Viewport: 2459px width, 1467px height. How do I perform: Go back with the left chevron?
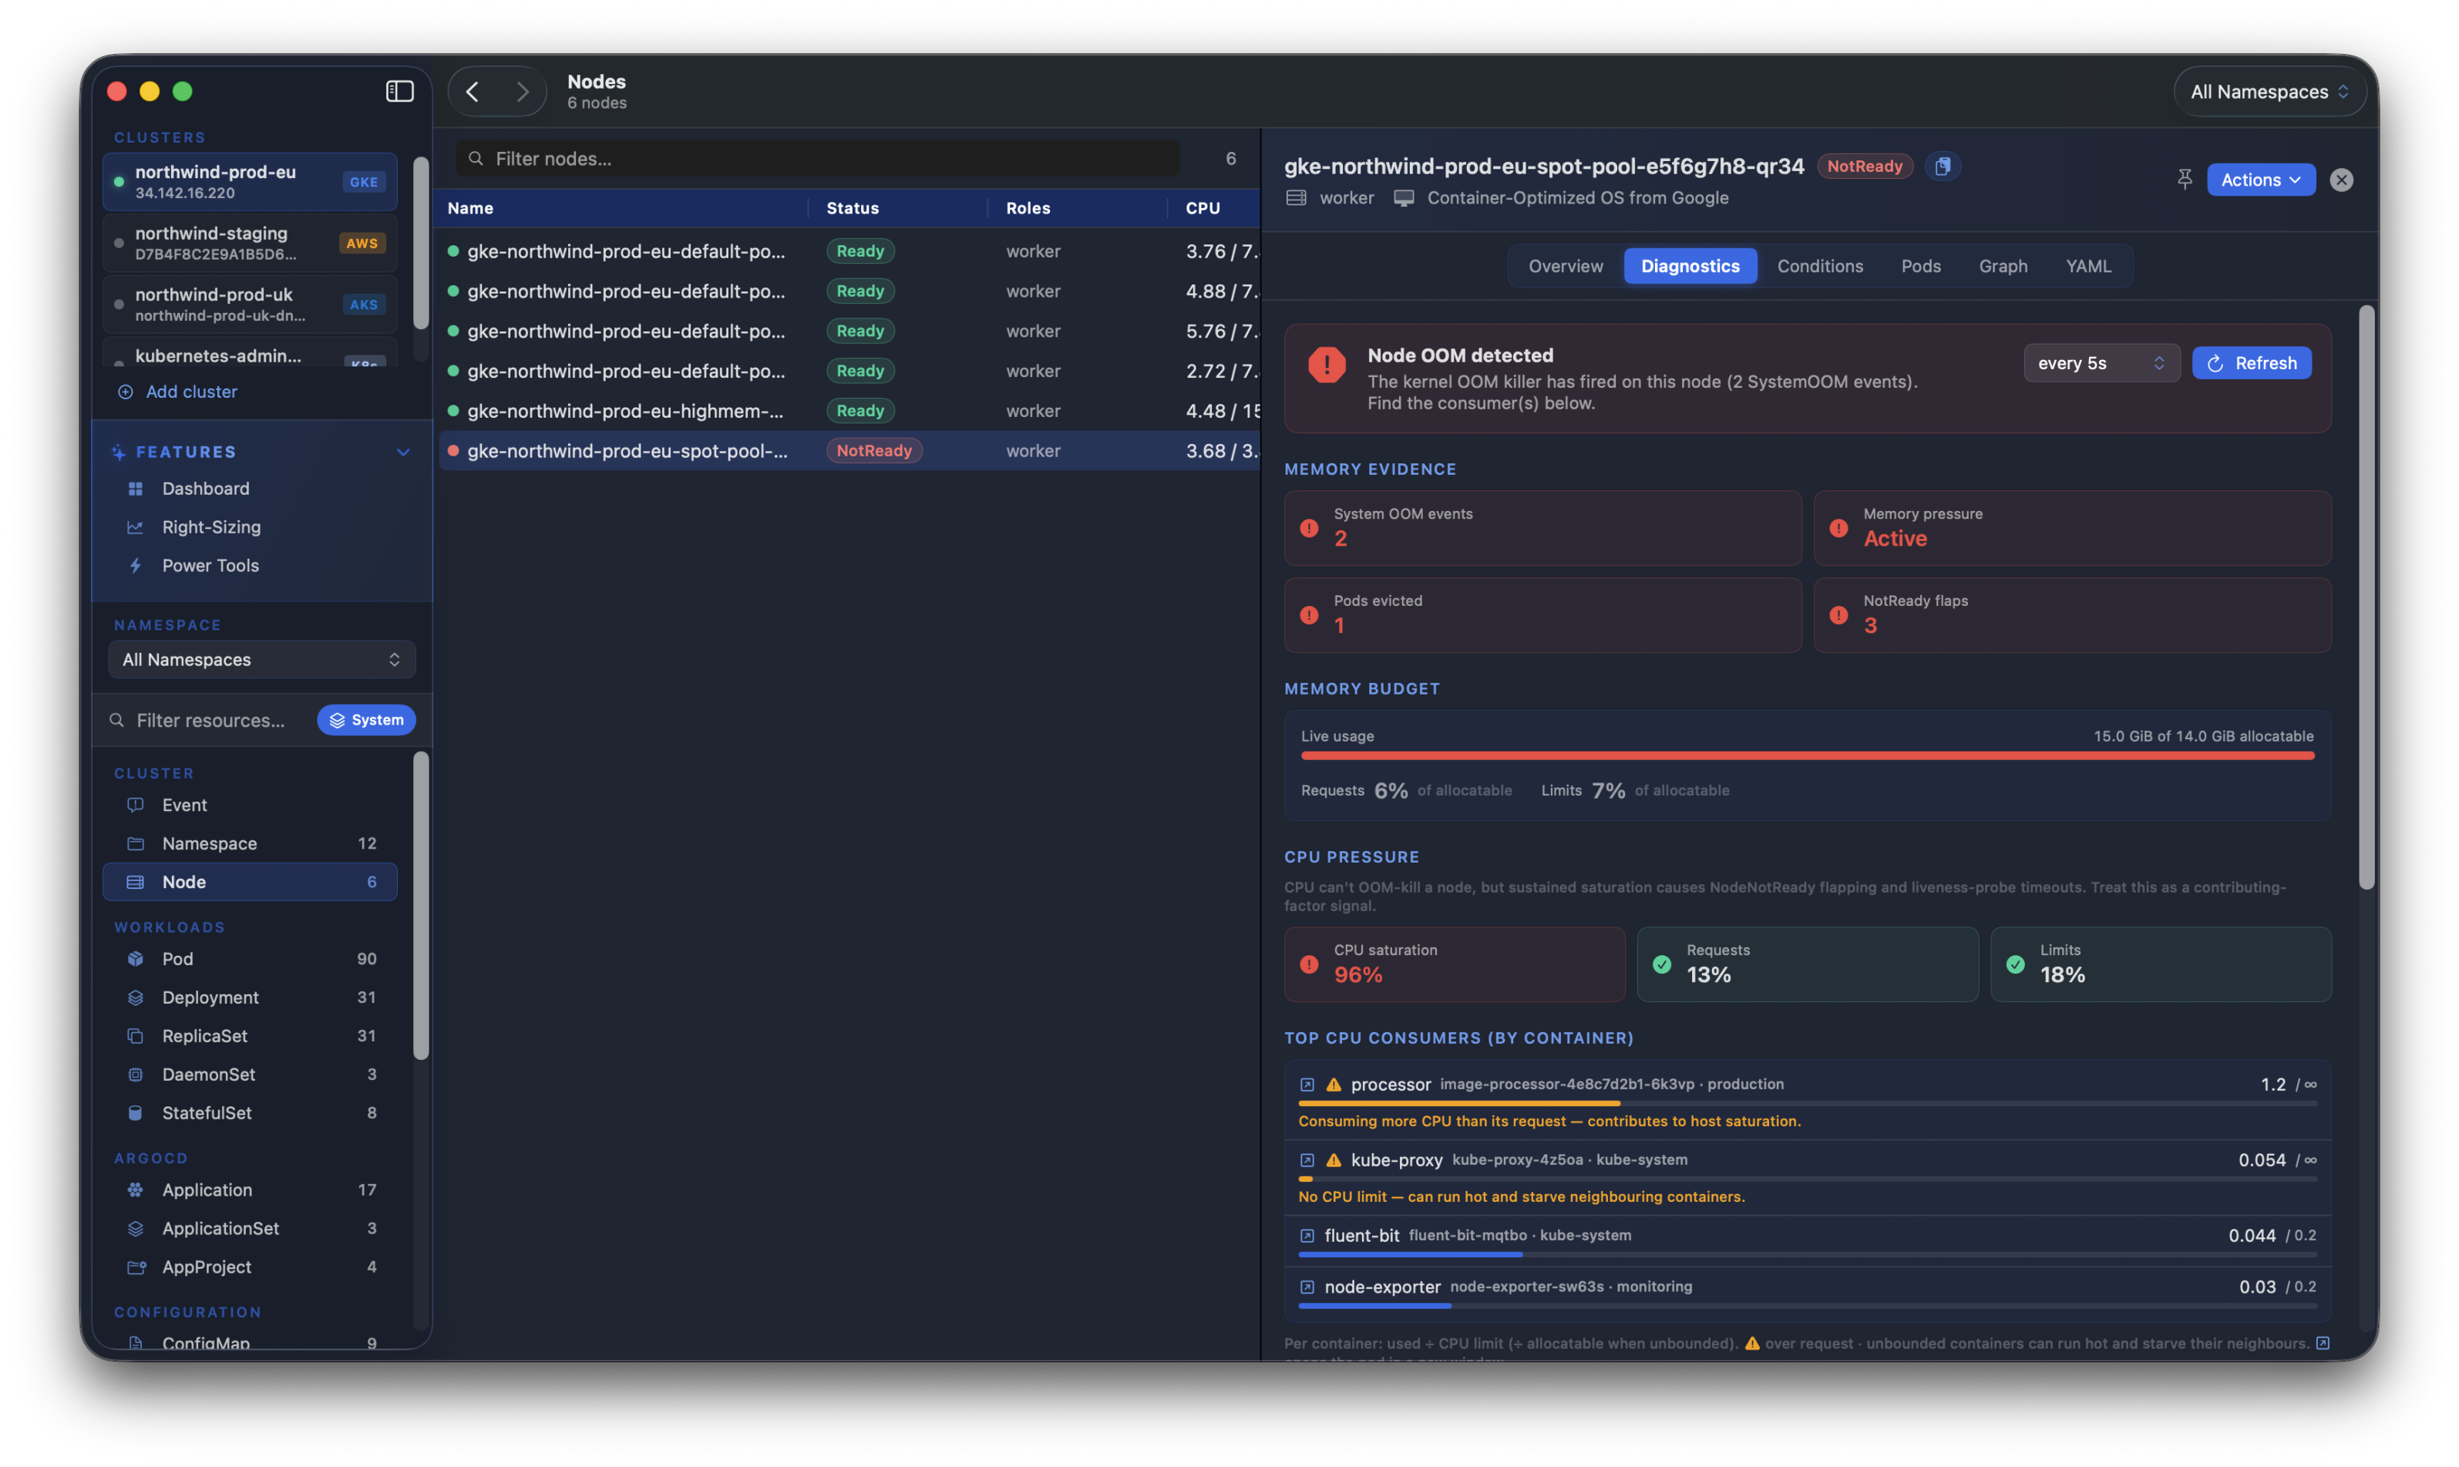click(473, 91)
